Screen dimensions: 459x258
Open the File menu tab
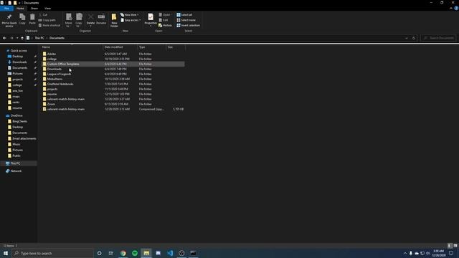[x=6, y=8]
